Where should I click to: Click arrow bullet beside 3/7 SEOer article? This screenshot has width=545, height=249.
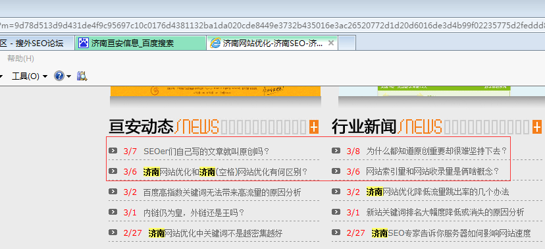pyautogui.click(x=113, y=151)
